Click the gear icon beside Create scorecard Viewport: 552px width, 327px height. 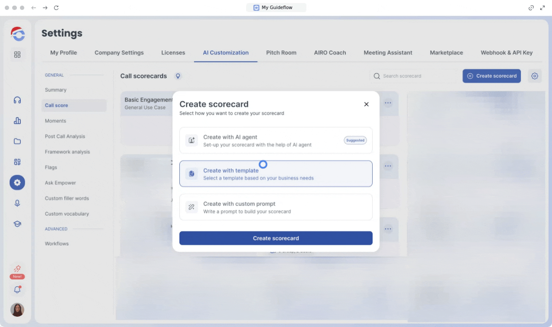(x=535, y=76)
